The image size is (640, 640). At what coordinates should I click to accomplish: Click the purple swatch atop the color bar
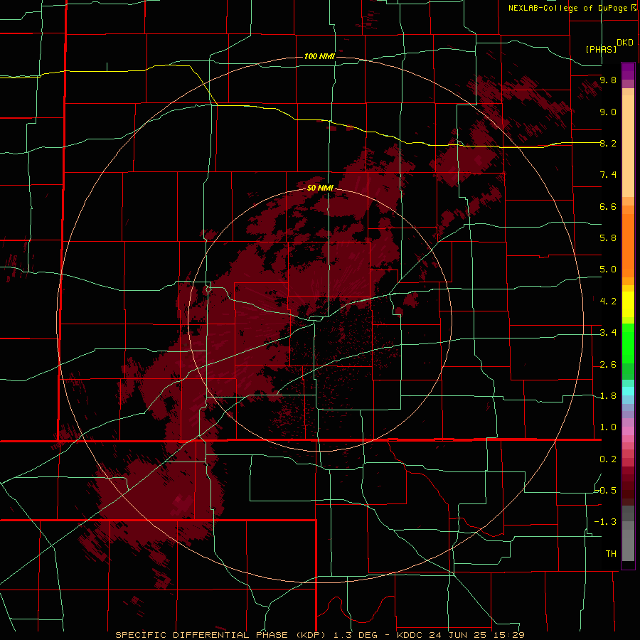pyautogui.click(x=628, y=71)
